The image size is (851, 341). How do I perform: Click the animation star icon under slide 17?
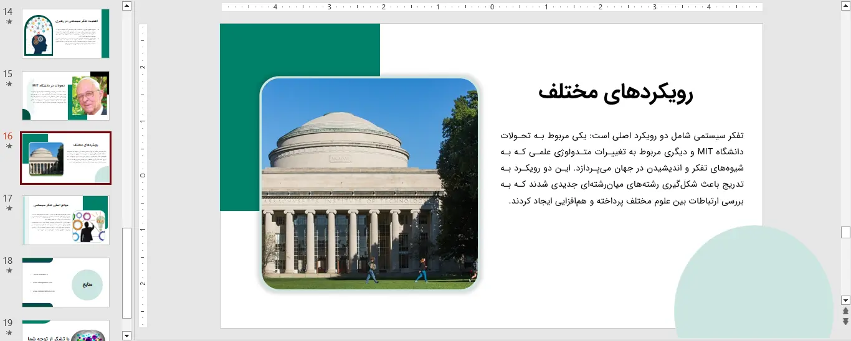coord(9,208)
